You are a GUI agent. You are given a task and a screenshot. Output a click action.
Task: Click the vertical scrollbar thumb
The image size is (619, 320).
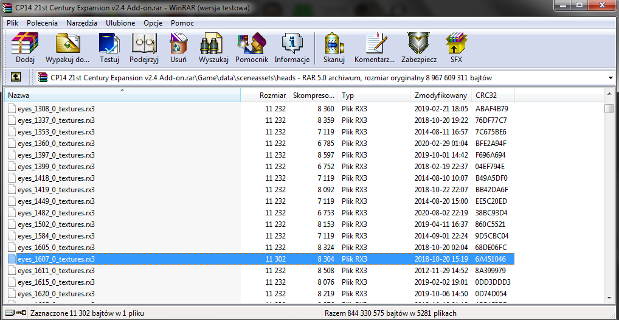point(609,109)
